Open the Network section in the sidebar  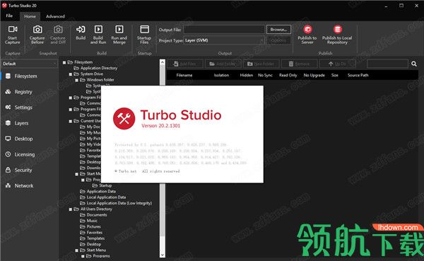coord(29,186)
